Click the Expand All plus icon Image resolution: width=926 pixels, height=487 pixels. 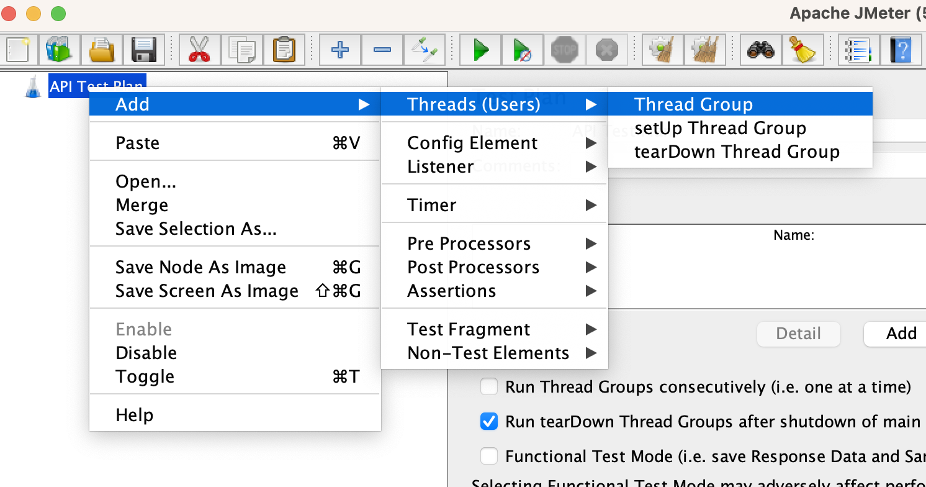pos(339,48)
